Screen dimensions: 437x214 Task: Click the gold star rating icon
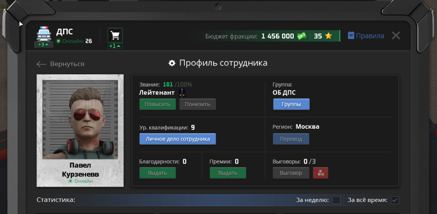(329, 36)
